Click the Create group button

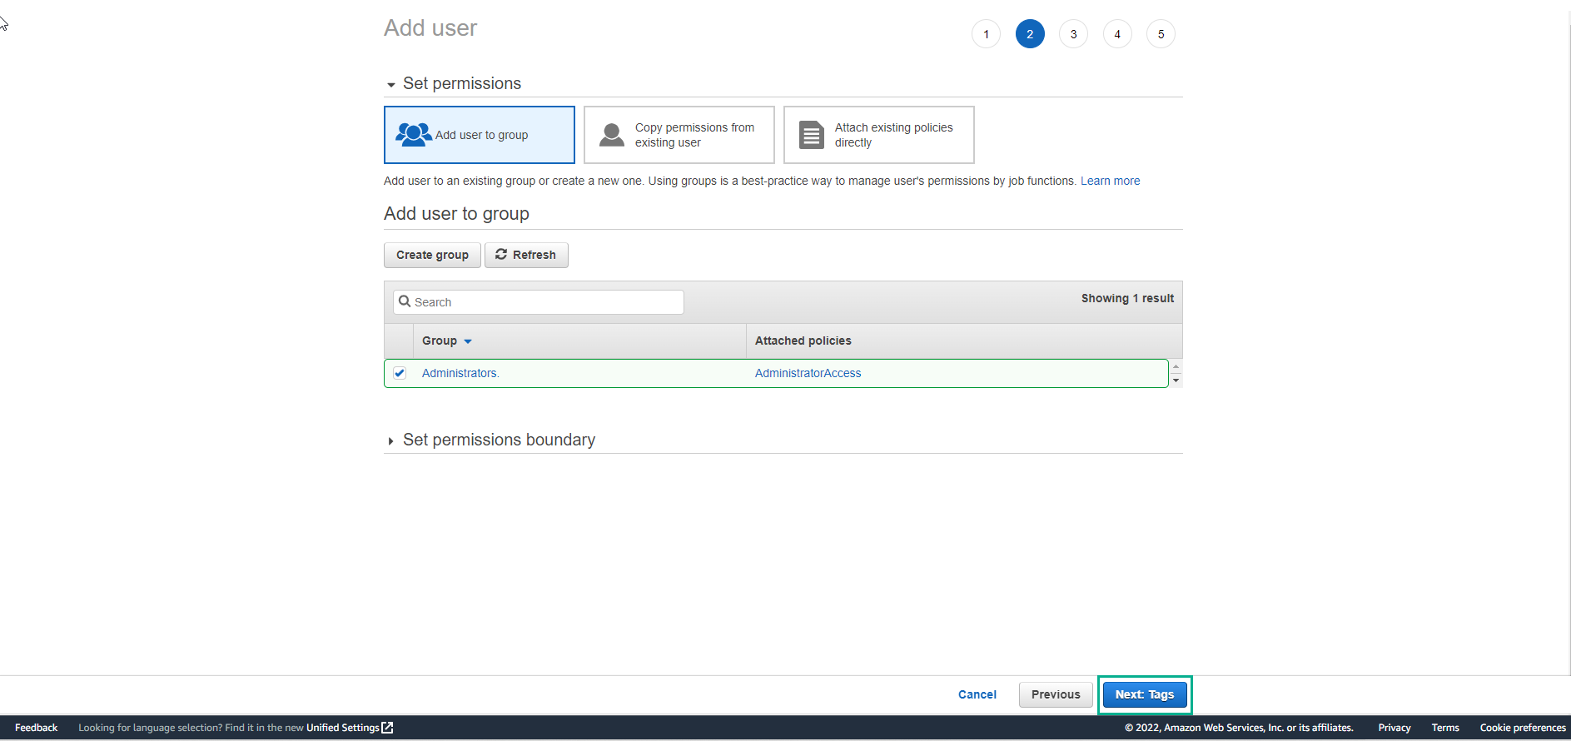click(x=432, y=255)
